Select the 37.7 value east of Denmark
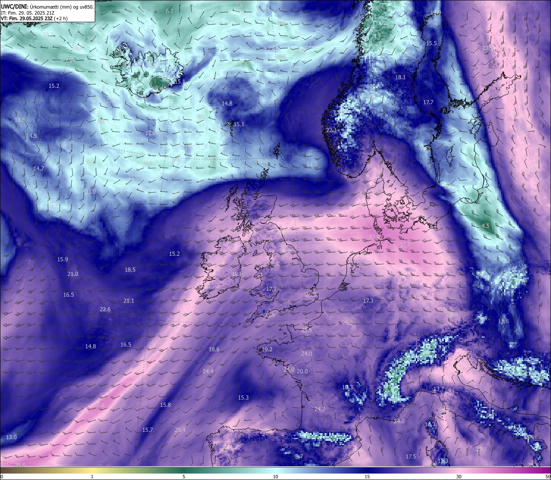551x480 pixels. coord(405,245)
